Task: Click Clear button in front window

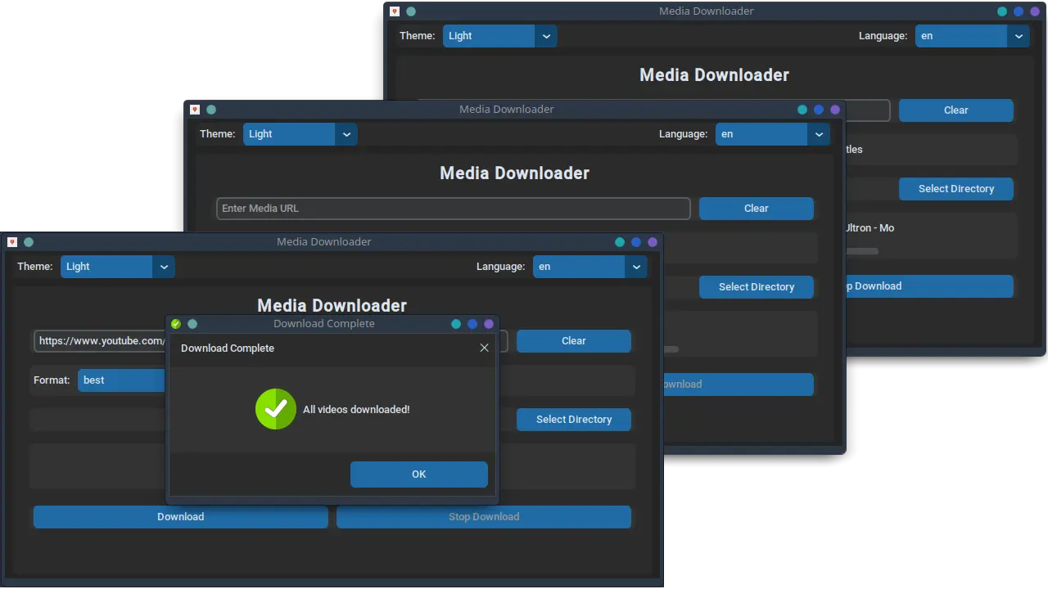Action: click(573, 341)
